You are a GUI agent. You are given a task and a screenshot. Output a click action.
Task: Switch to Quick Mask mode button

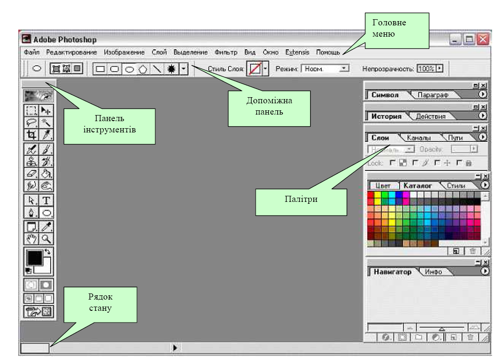46,285
